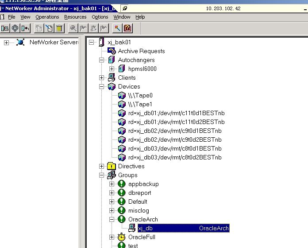This screenshot has width=308, height=248.
Task: Expand the appbackup group
Action: click(112, 184)
